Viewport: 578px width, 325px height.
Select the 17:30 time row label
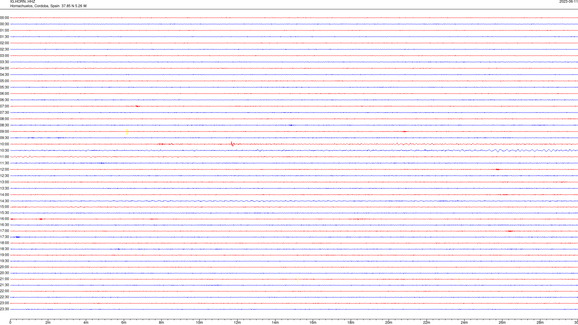click(5, 237)
